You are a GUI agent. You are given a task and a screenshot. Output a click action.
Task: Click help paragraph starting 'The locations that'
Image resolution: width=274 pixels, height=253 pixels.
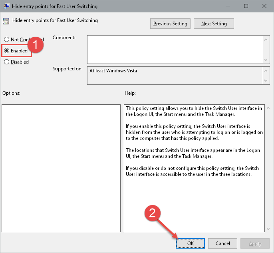click(193, 153)
